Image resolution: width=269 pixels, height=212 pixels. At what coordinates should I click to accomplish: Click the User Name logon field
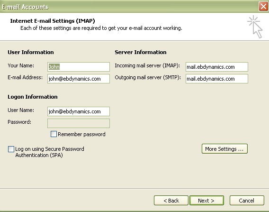79,111
